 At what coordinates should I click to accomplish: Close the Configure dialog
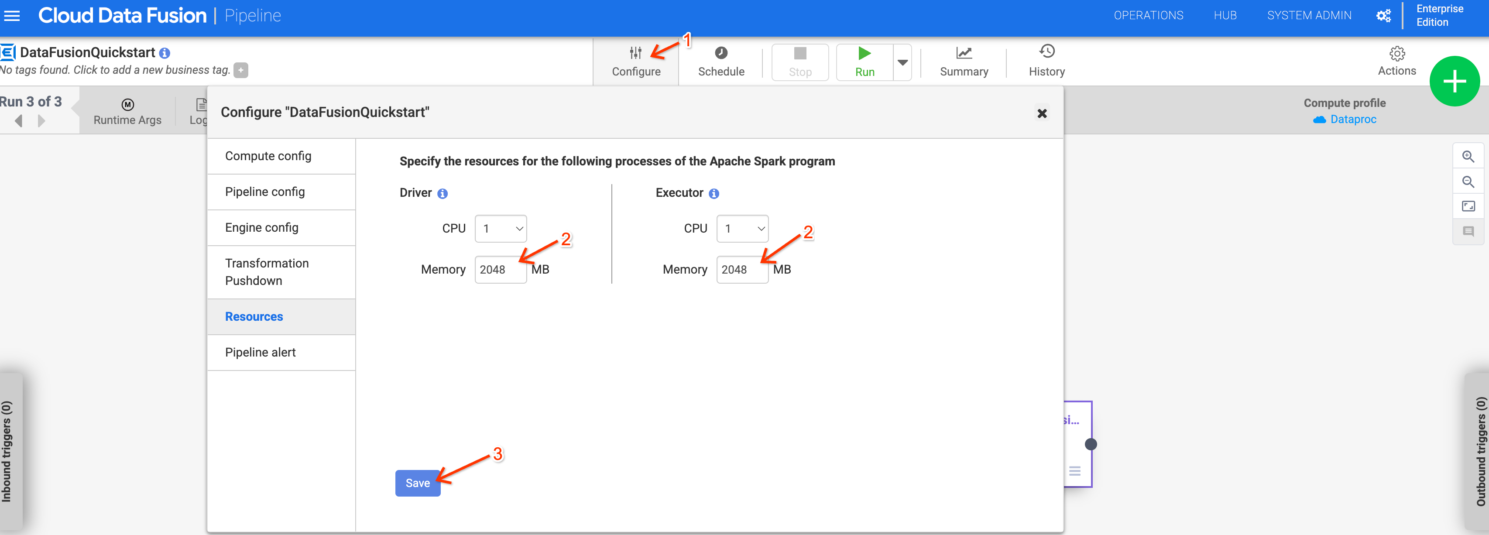tap(1042, 112)
